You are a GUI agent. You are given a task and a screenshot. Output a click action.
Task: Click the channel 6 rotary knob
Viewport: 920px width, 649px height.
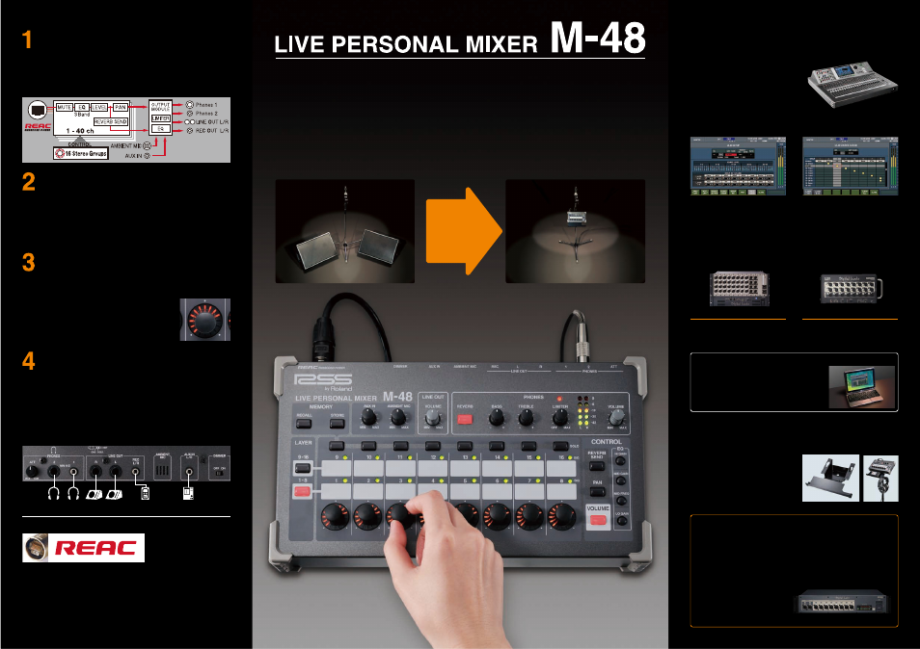tap(497, 517)
